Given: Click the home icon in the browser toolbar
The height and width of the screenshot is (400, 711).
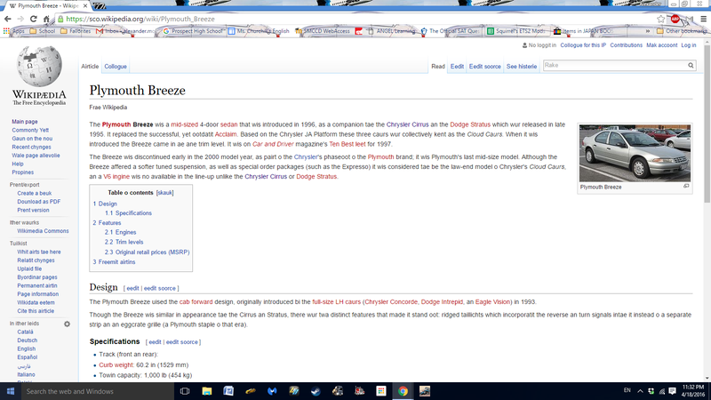Looking at the screenshot, I should pos(46,19).
